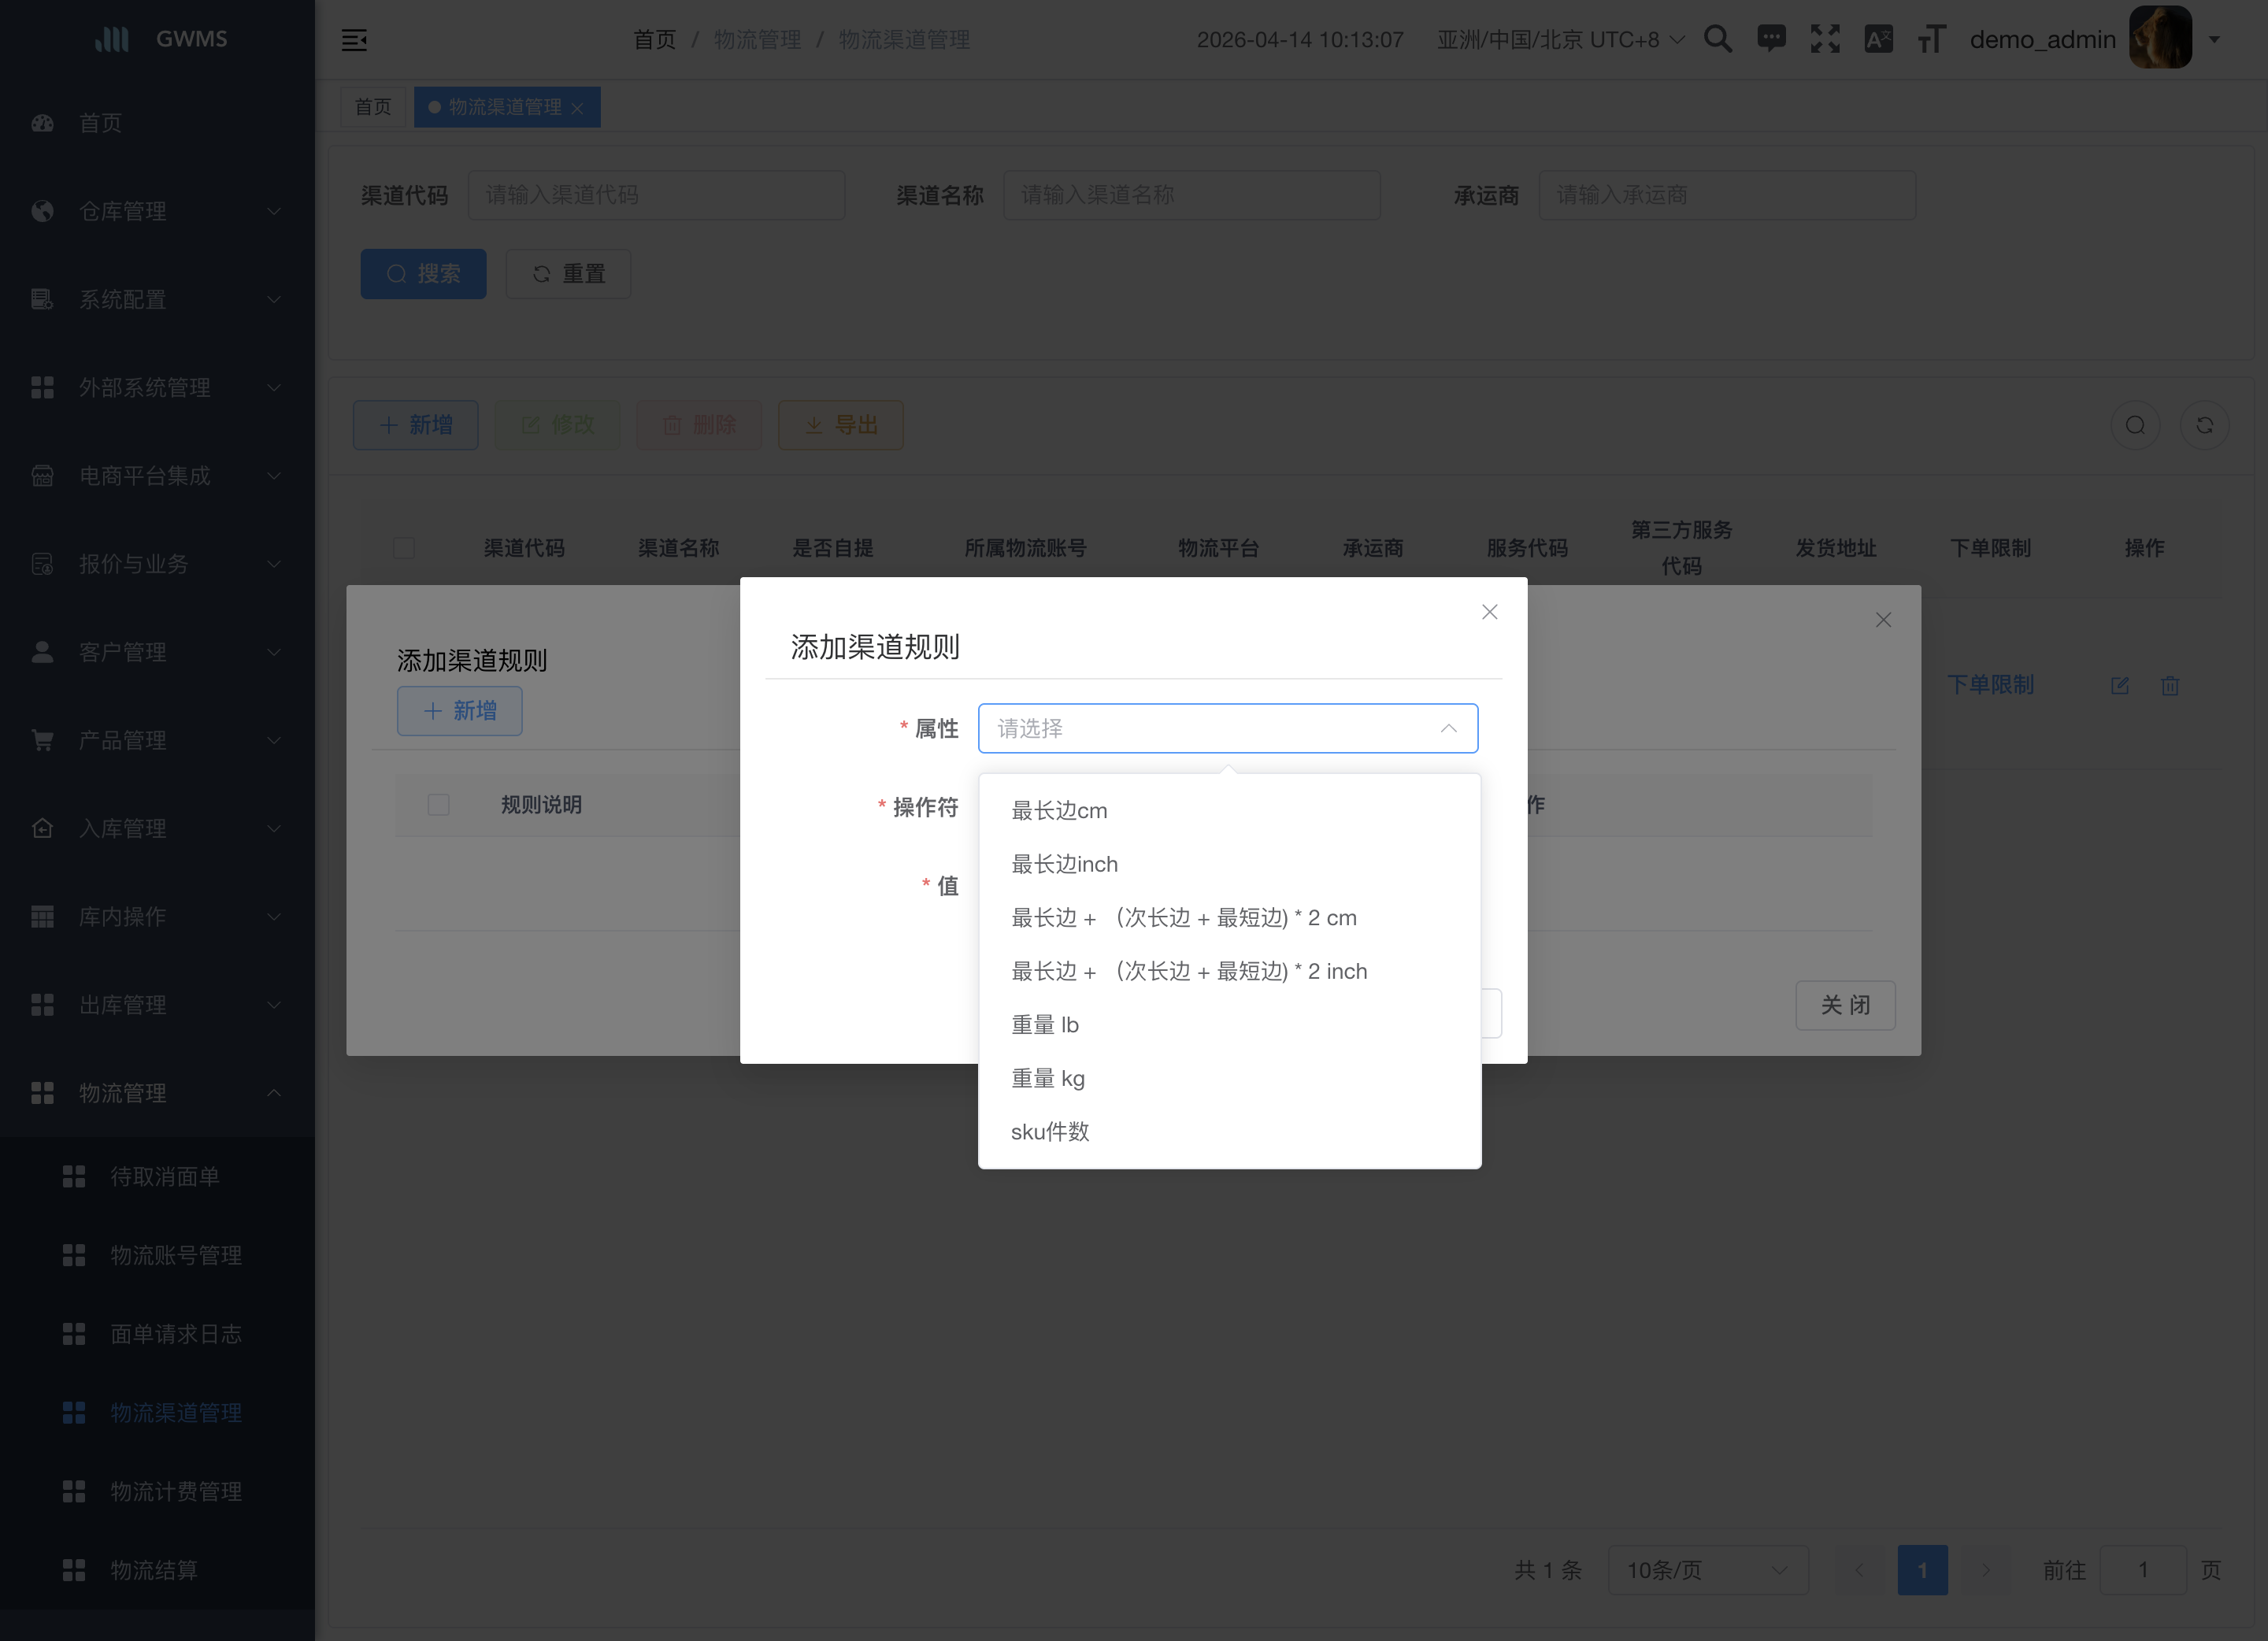Viewport: 2268px width, 1641px height.
Task: Click the previous page arrow
Action: (1859, 1570)
